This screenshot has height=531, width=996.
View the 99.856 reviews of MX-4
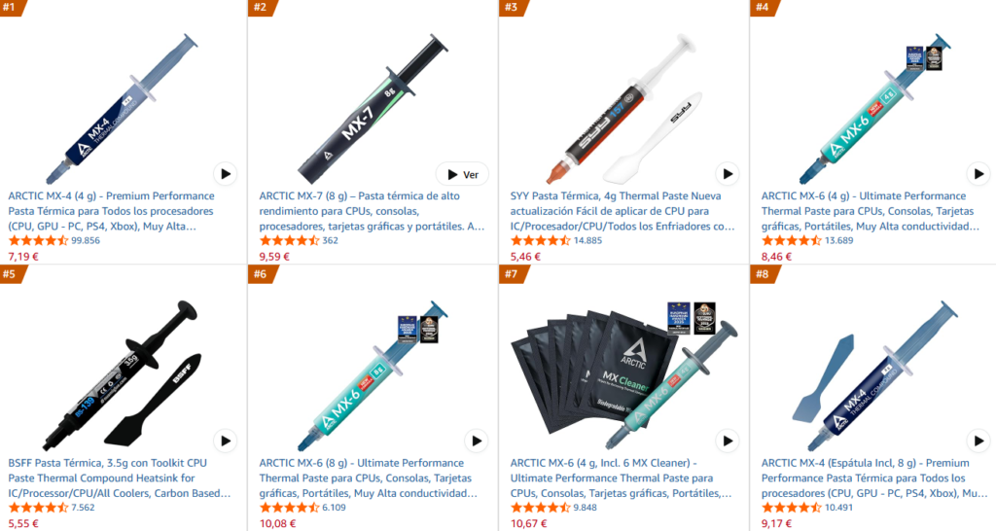click(x=86, y=240)
